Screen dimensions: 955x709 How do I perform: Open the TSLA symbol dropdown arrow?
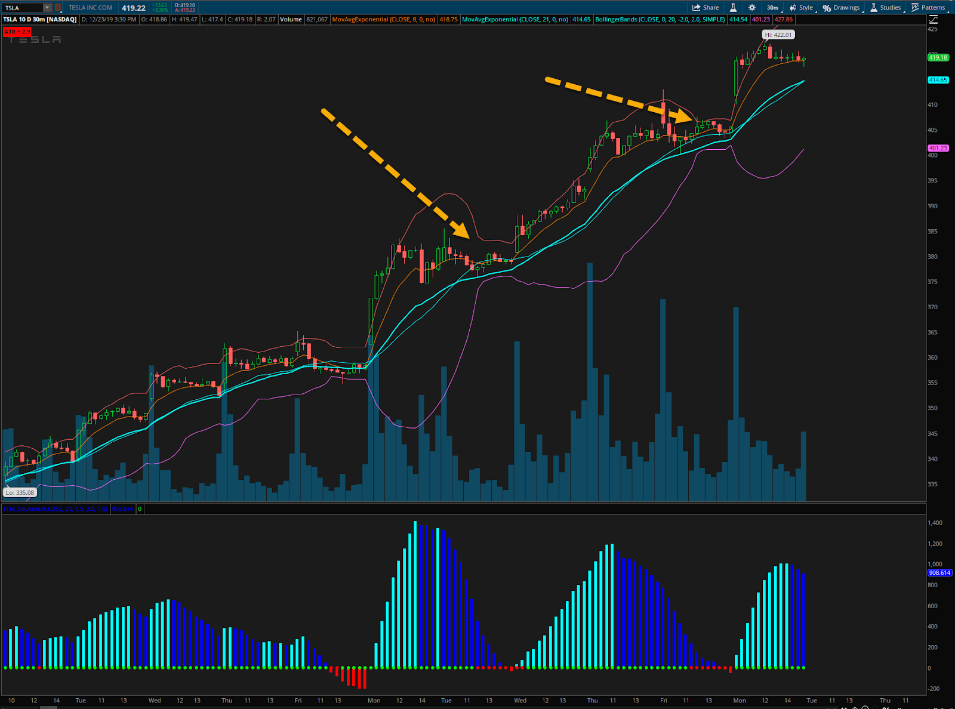point(47,8)
